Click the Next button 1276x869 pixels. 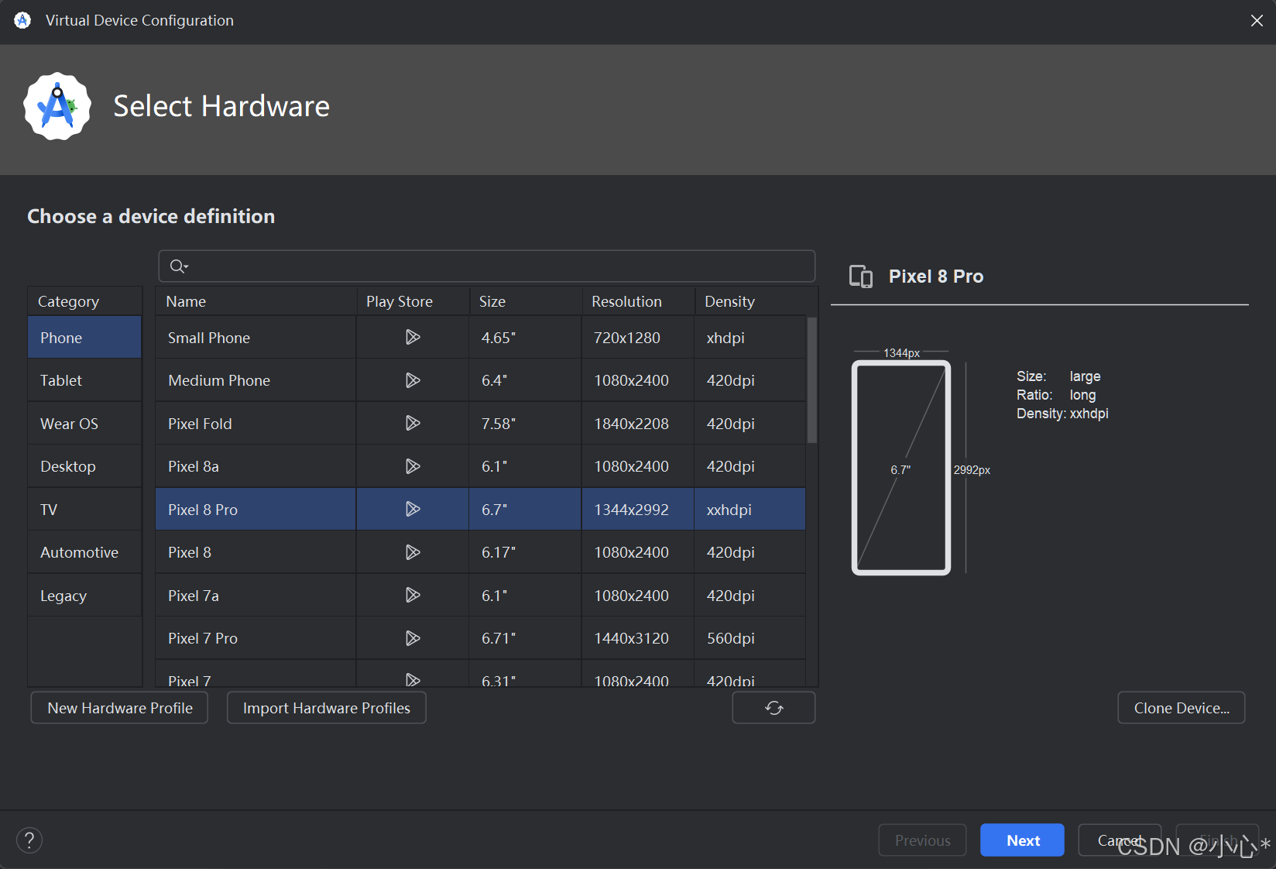pos(1023,840)
